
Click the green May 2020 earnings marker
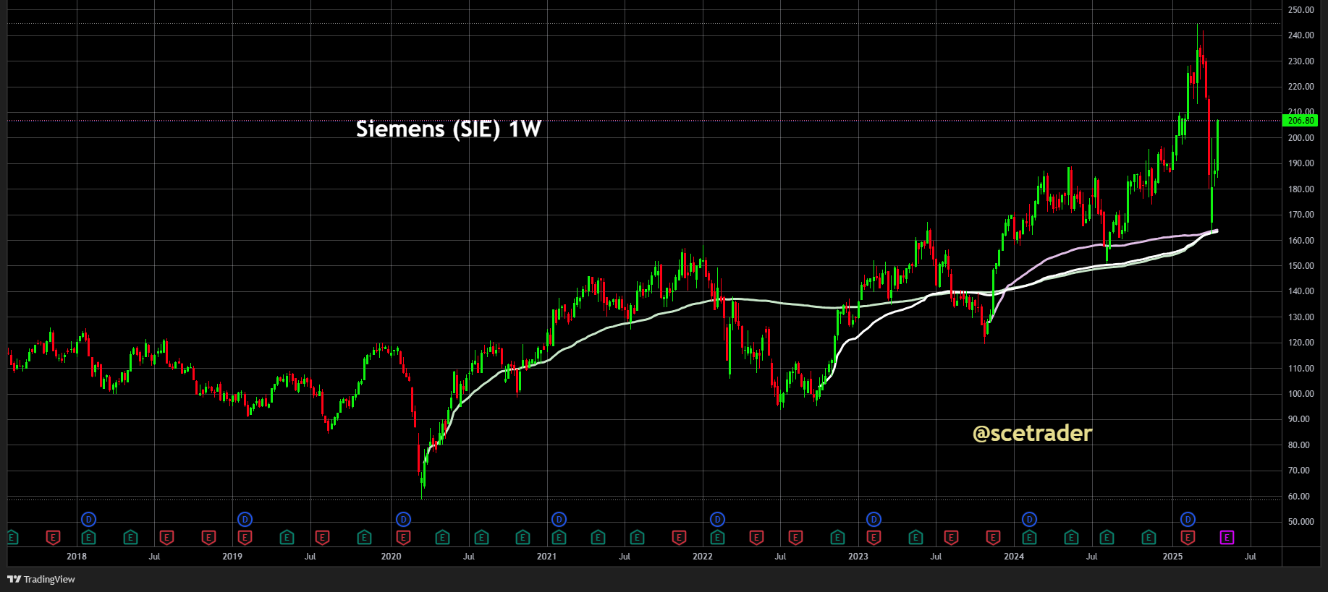(442, 537)
